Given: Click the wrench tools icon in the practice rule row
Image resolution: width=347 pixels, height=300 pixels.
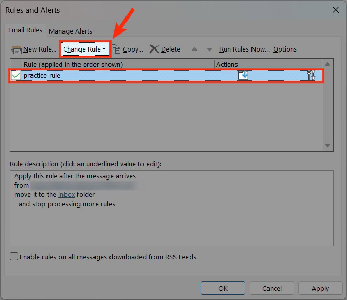Looking at the screenshot, I should [x=311, y=75].
